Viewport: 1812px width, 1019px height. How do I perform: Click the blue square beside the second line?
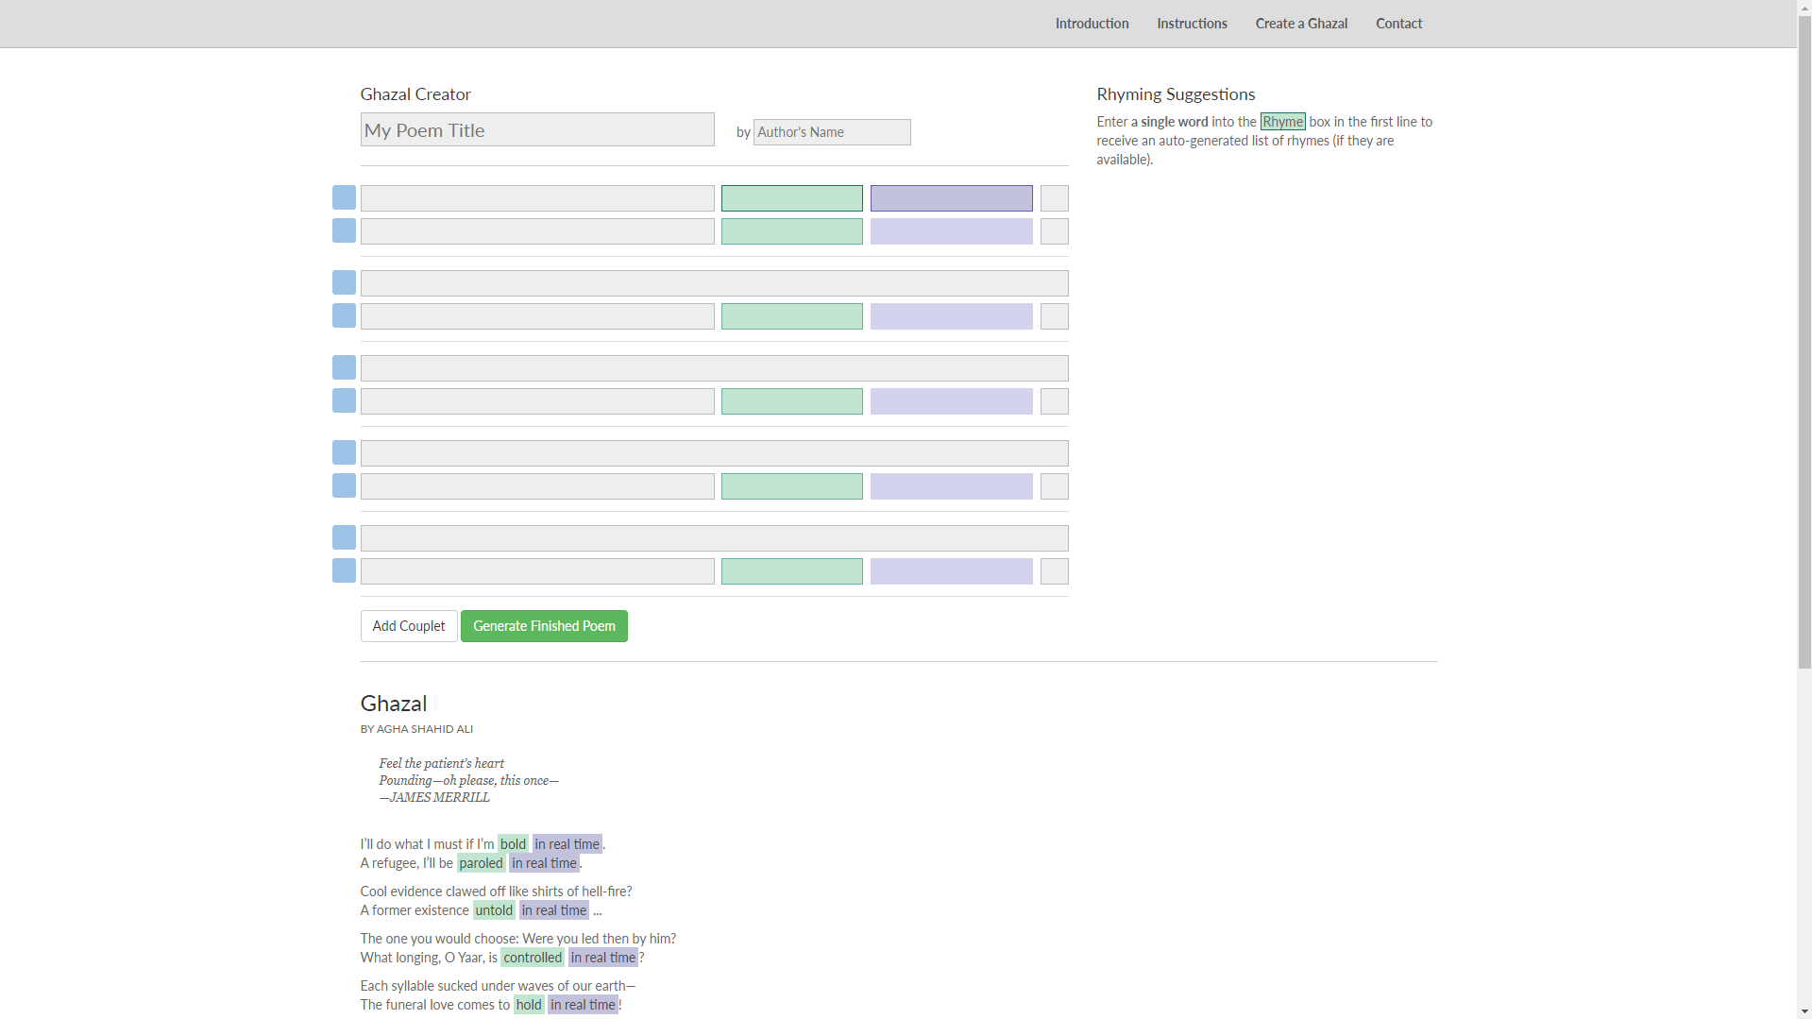tap(344, 231)
